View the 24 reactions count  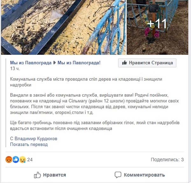(30, 160)
